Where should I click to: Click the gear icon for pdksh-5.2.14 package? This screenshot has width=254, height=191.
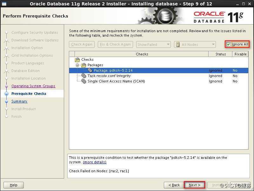tap(90, 70)
